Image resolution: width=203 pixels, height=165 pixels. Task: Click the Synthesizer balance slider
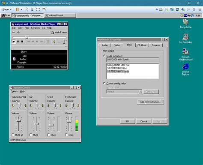pyautogui.click(x=72, y=106)
